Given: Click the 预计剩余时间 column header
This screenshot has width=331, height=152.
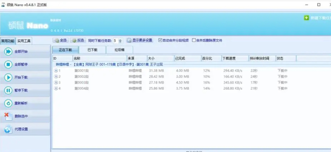Looking at the screenshot, I should (x=262, y=59).
